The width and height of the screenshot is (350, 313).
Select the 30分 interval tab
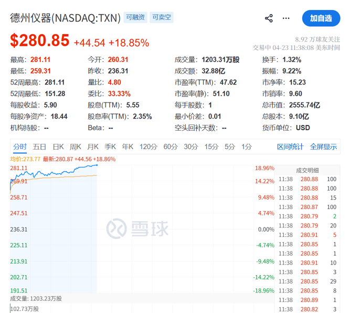tap(191, 147)
